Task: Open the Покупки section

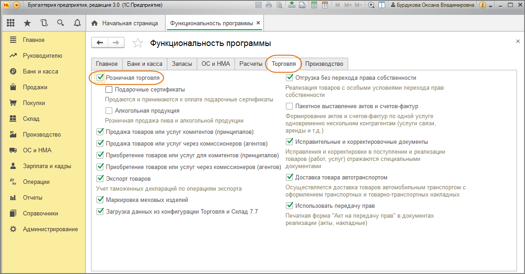Action: 44,103
